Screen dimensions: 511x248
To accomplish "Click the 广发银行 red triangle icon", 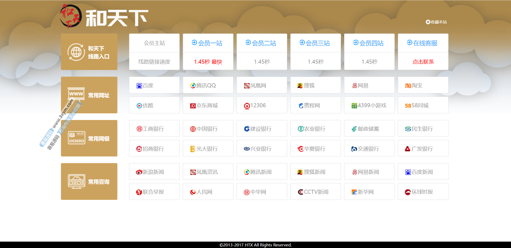I will pyautogui.click(x=407, y=149).
